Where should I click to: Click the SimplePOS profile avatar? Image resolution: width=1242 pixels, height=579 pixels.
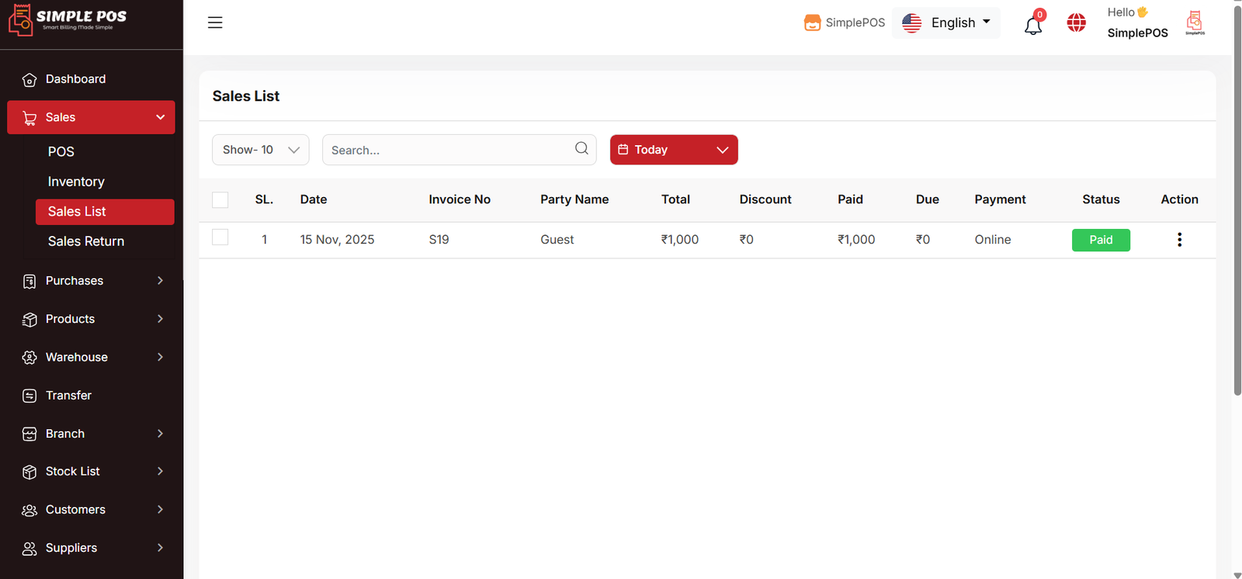[x=1195, y=23]
